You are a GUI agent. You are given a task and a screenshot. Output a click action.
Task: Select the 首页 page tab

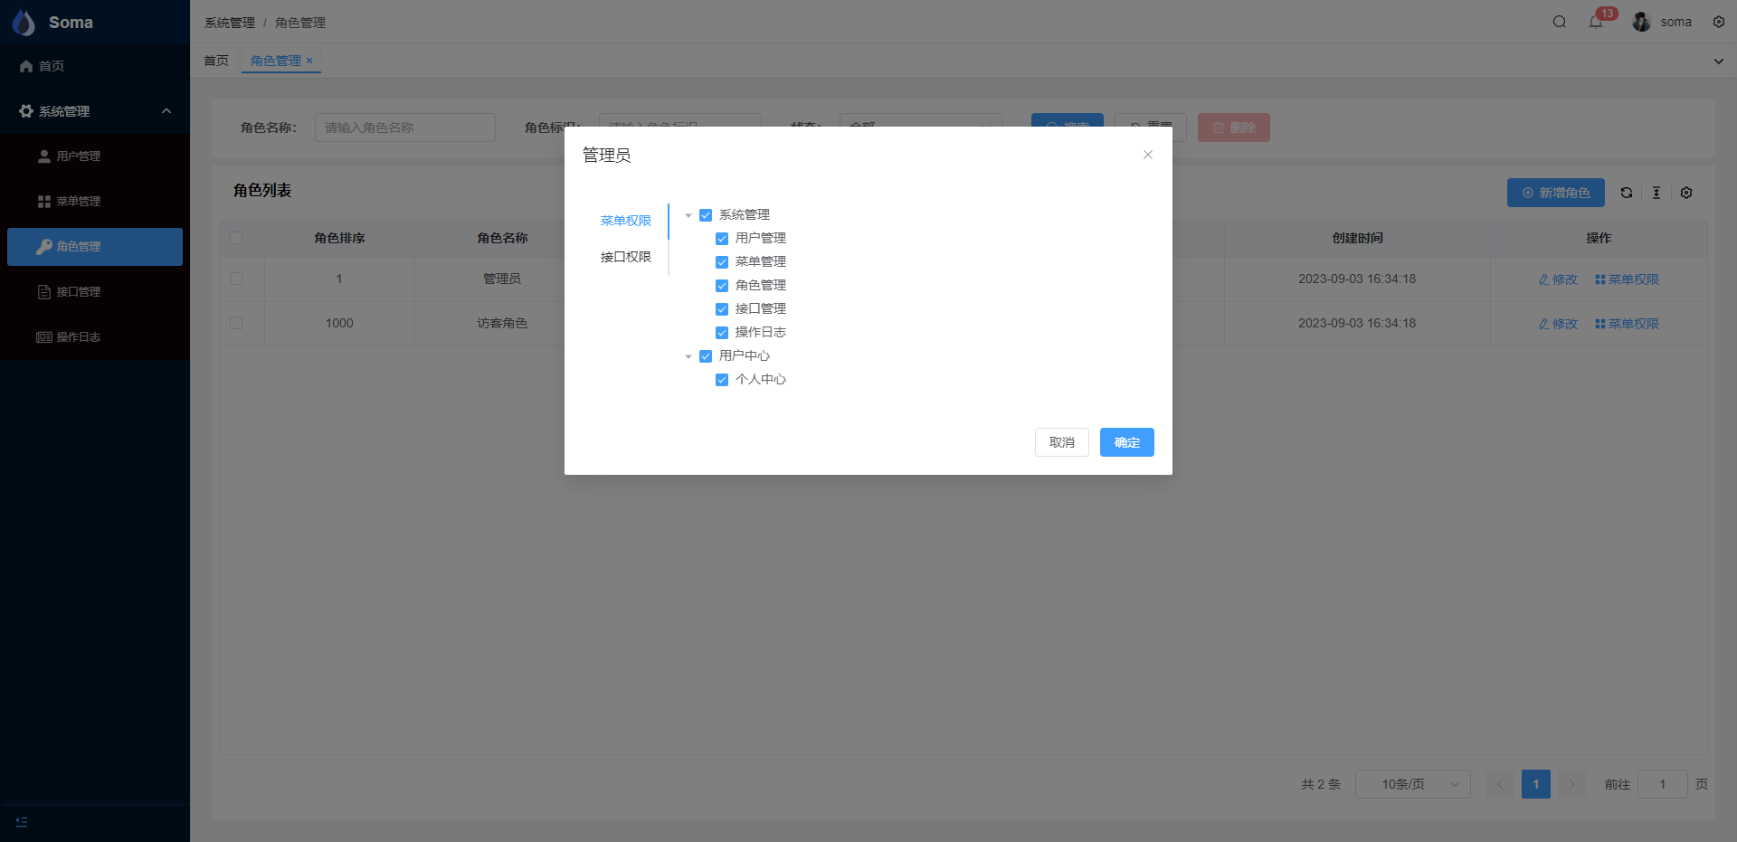coord(216,61)
